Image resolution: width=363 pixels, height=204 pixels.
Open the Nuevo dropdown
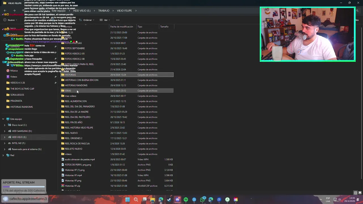(10, 20)
